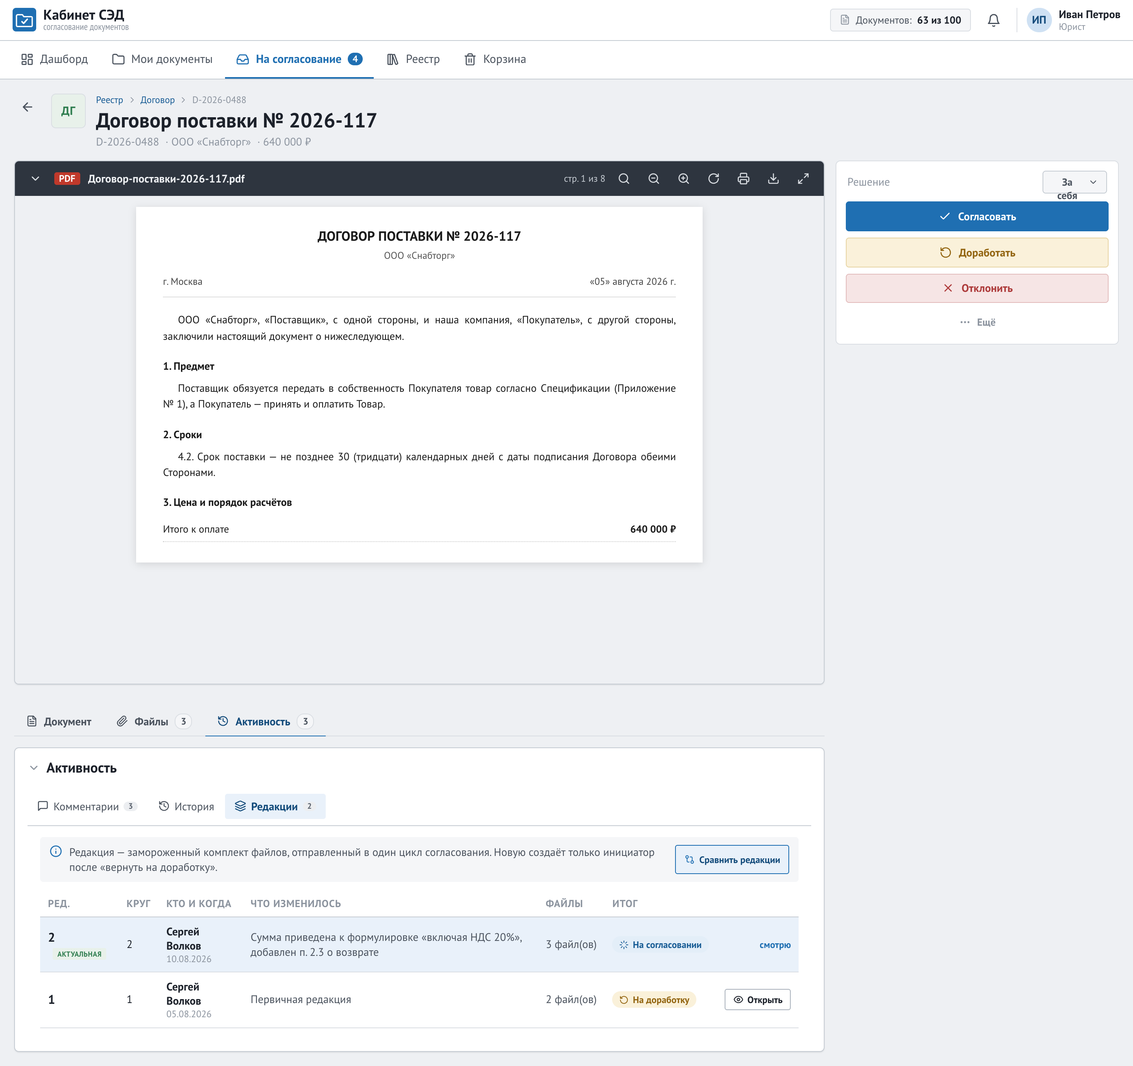Collapse the PDF viewer panel chevron
The height and width of the screenshot is (1066, 1133).
click(35, 179)
